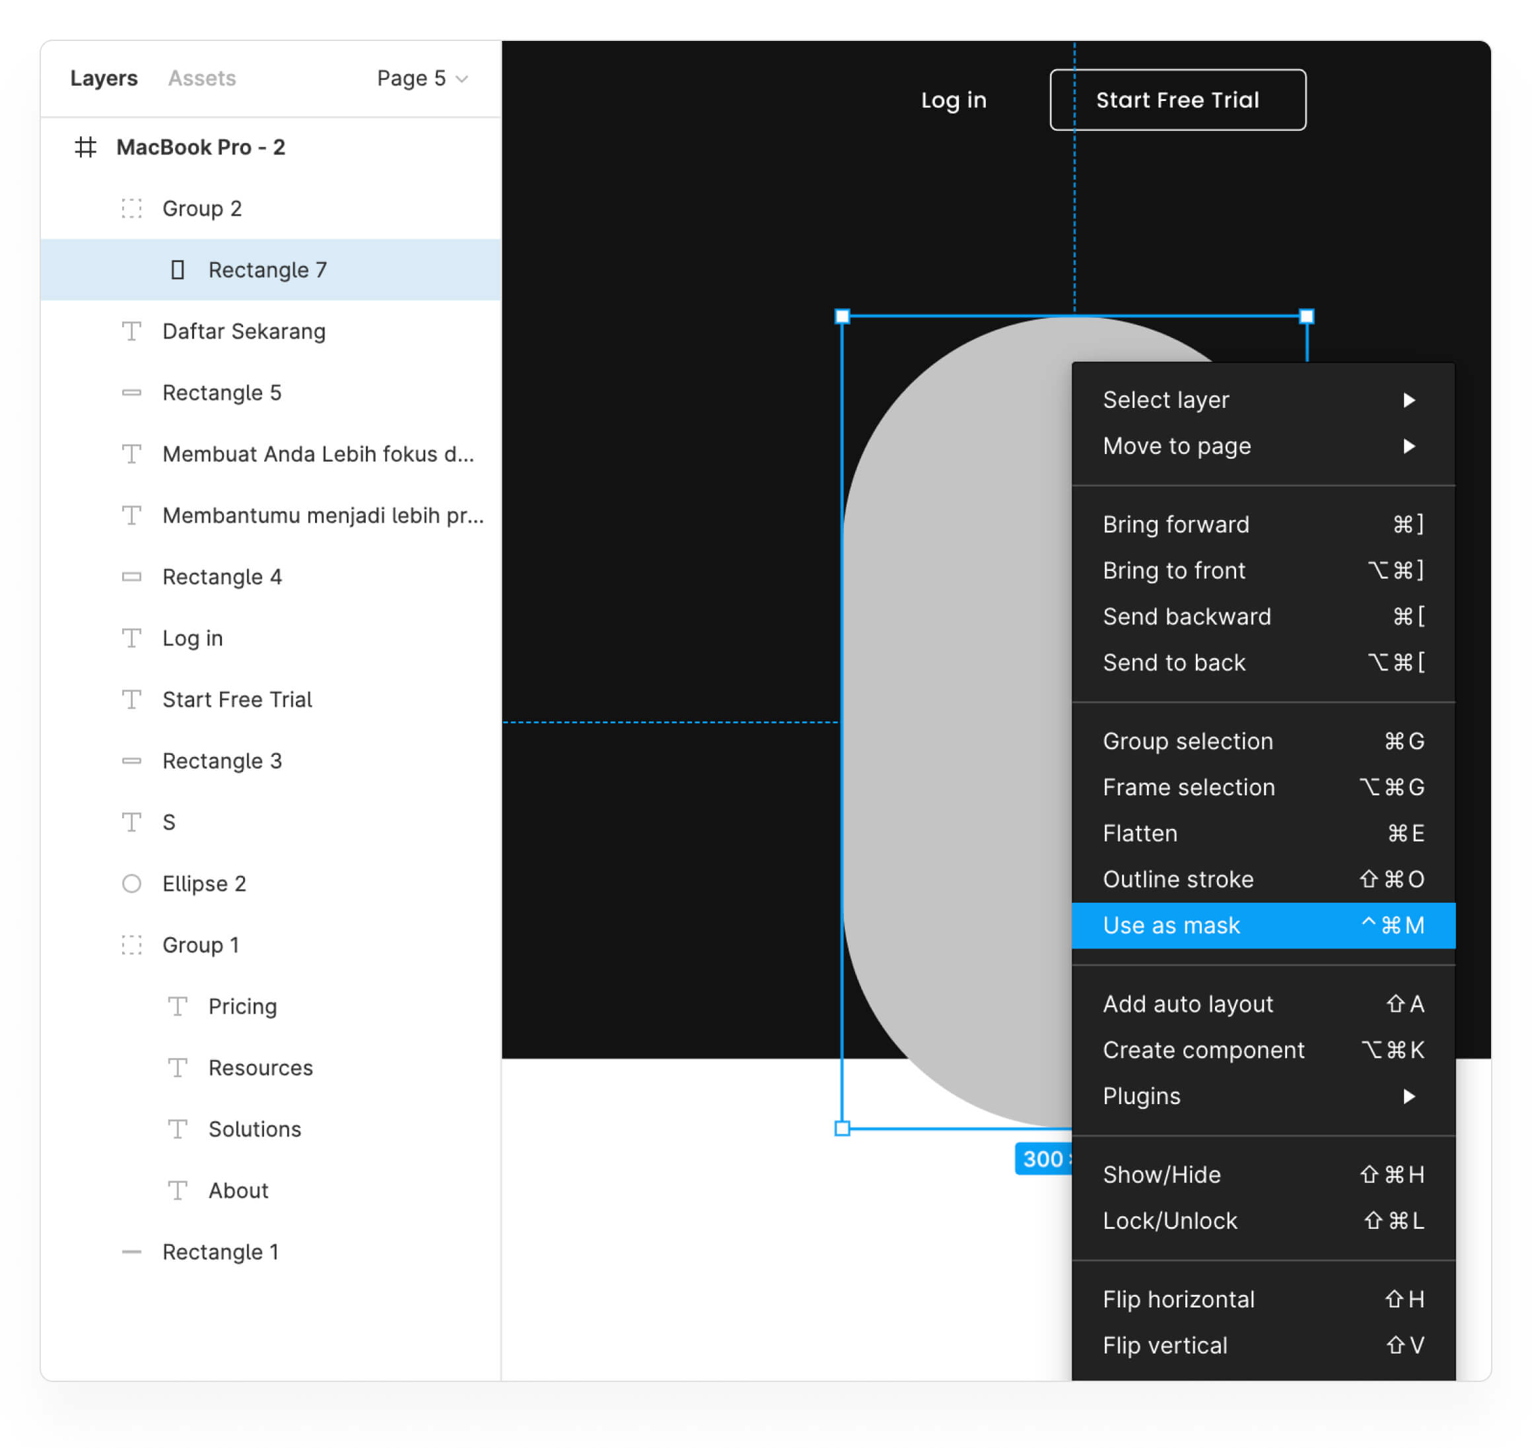Click the group icon next to Group 2
This screenshot has height=1448, width=1532.
click(131, 209)
